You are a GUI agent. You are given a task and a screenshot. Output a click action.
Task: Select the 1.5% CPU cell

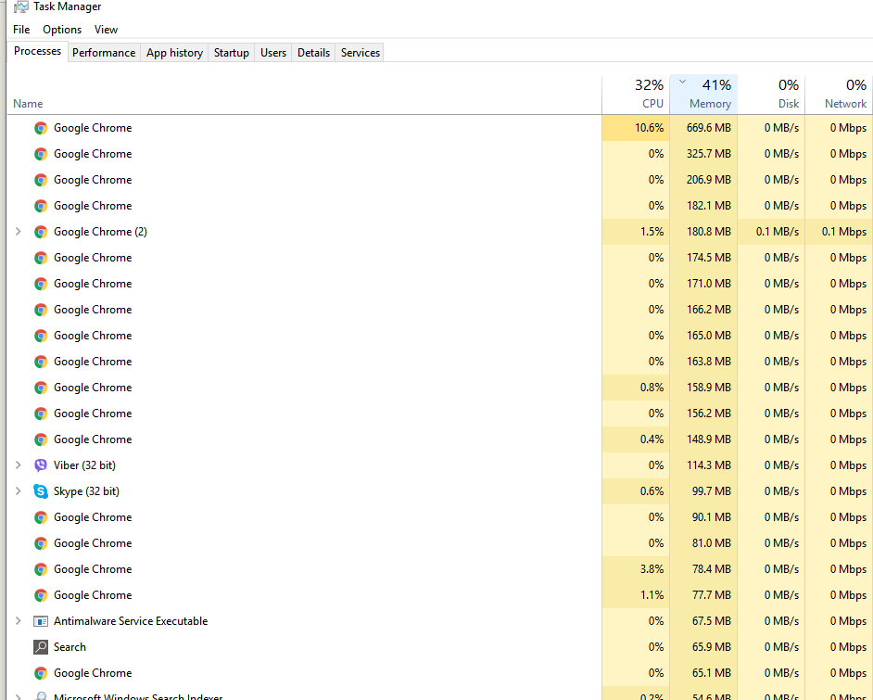tap(636, 232)
